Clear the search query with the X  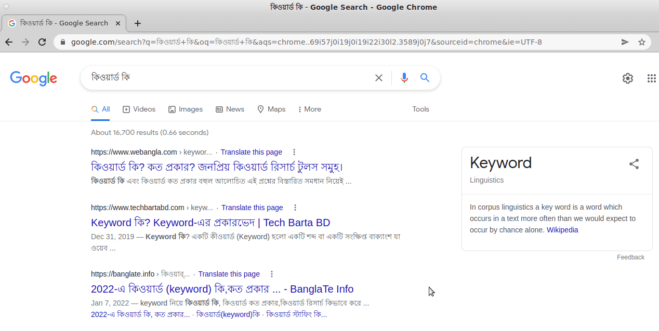[x=379, y=77]
